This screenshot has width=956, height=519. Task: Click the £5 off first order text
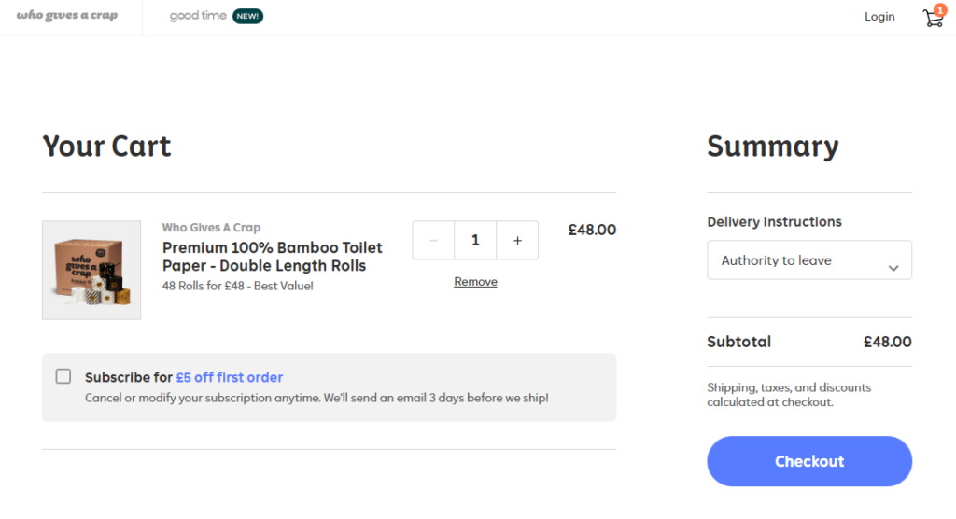[x=230, y=377]
